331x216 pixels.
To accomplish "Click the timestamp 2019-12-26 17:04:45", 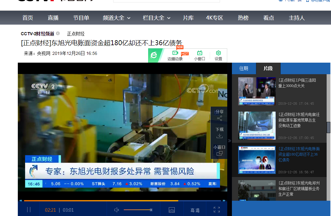I will [x=296, y=103].
